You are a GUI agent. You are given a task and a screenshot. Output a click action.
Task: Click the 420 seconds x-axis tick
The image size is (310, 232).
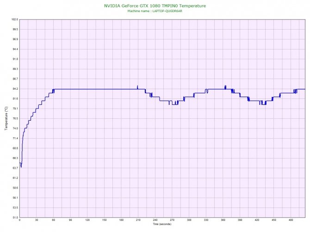click(257, 220)
